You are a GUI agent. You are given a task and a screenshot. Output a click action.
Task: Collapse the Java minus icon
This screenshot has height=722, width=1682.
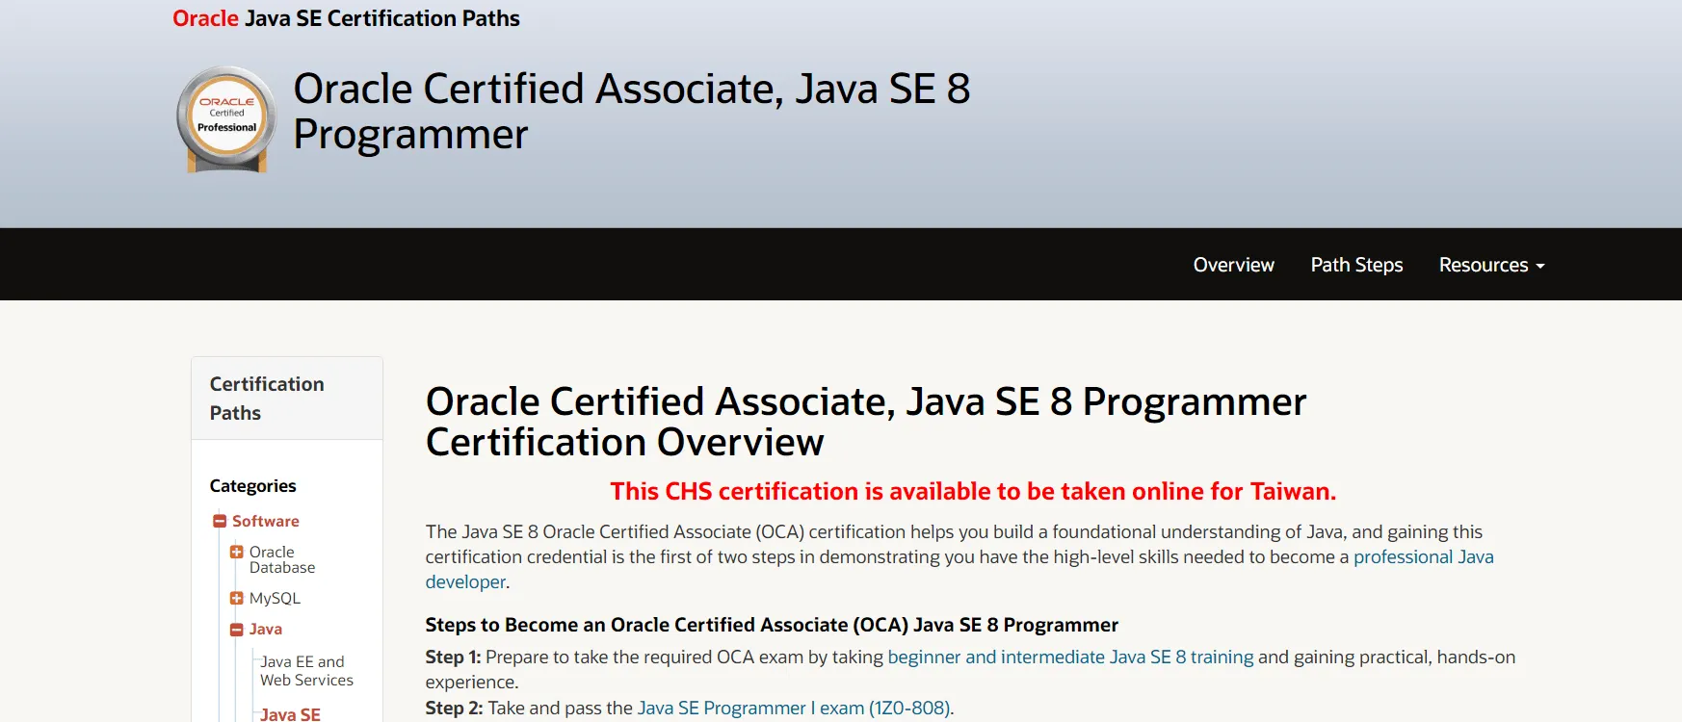click(x=236, y=630)
